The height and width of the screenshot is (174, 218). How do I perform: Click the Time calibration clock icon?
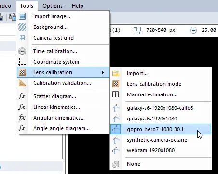22,51
